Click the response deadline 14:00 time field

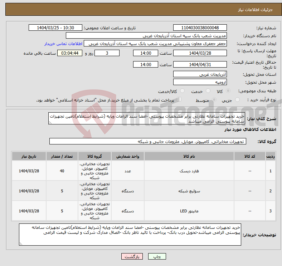(x=146, y=53)
